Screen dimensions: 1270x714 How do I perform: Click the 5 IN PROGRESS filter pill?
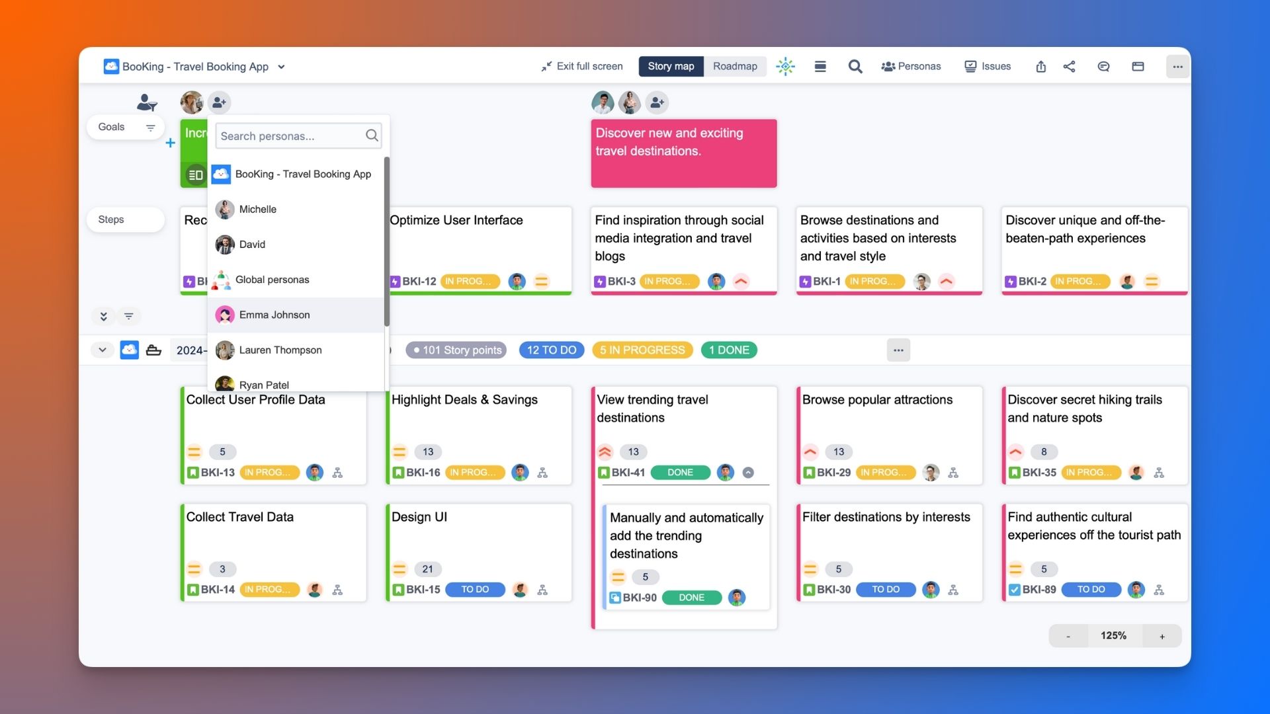click(x=641, y=350)
